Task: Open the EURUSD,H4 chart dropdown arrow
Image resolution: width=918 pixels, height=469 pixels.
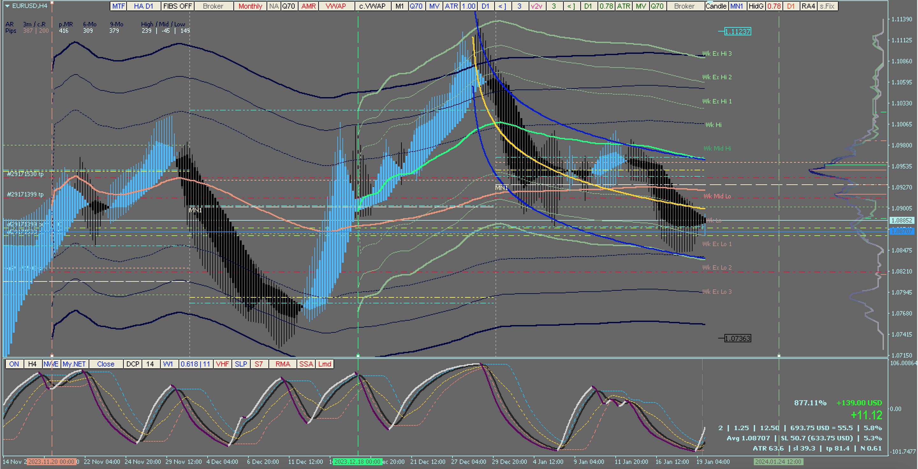Action: click(7, 6)
